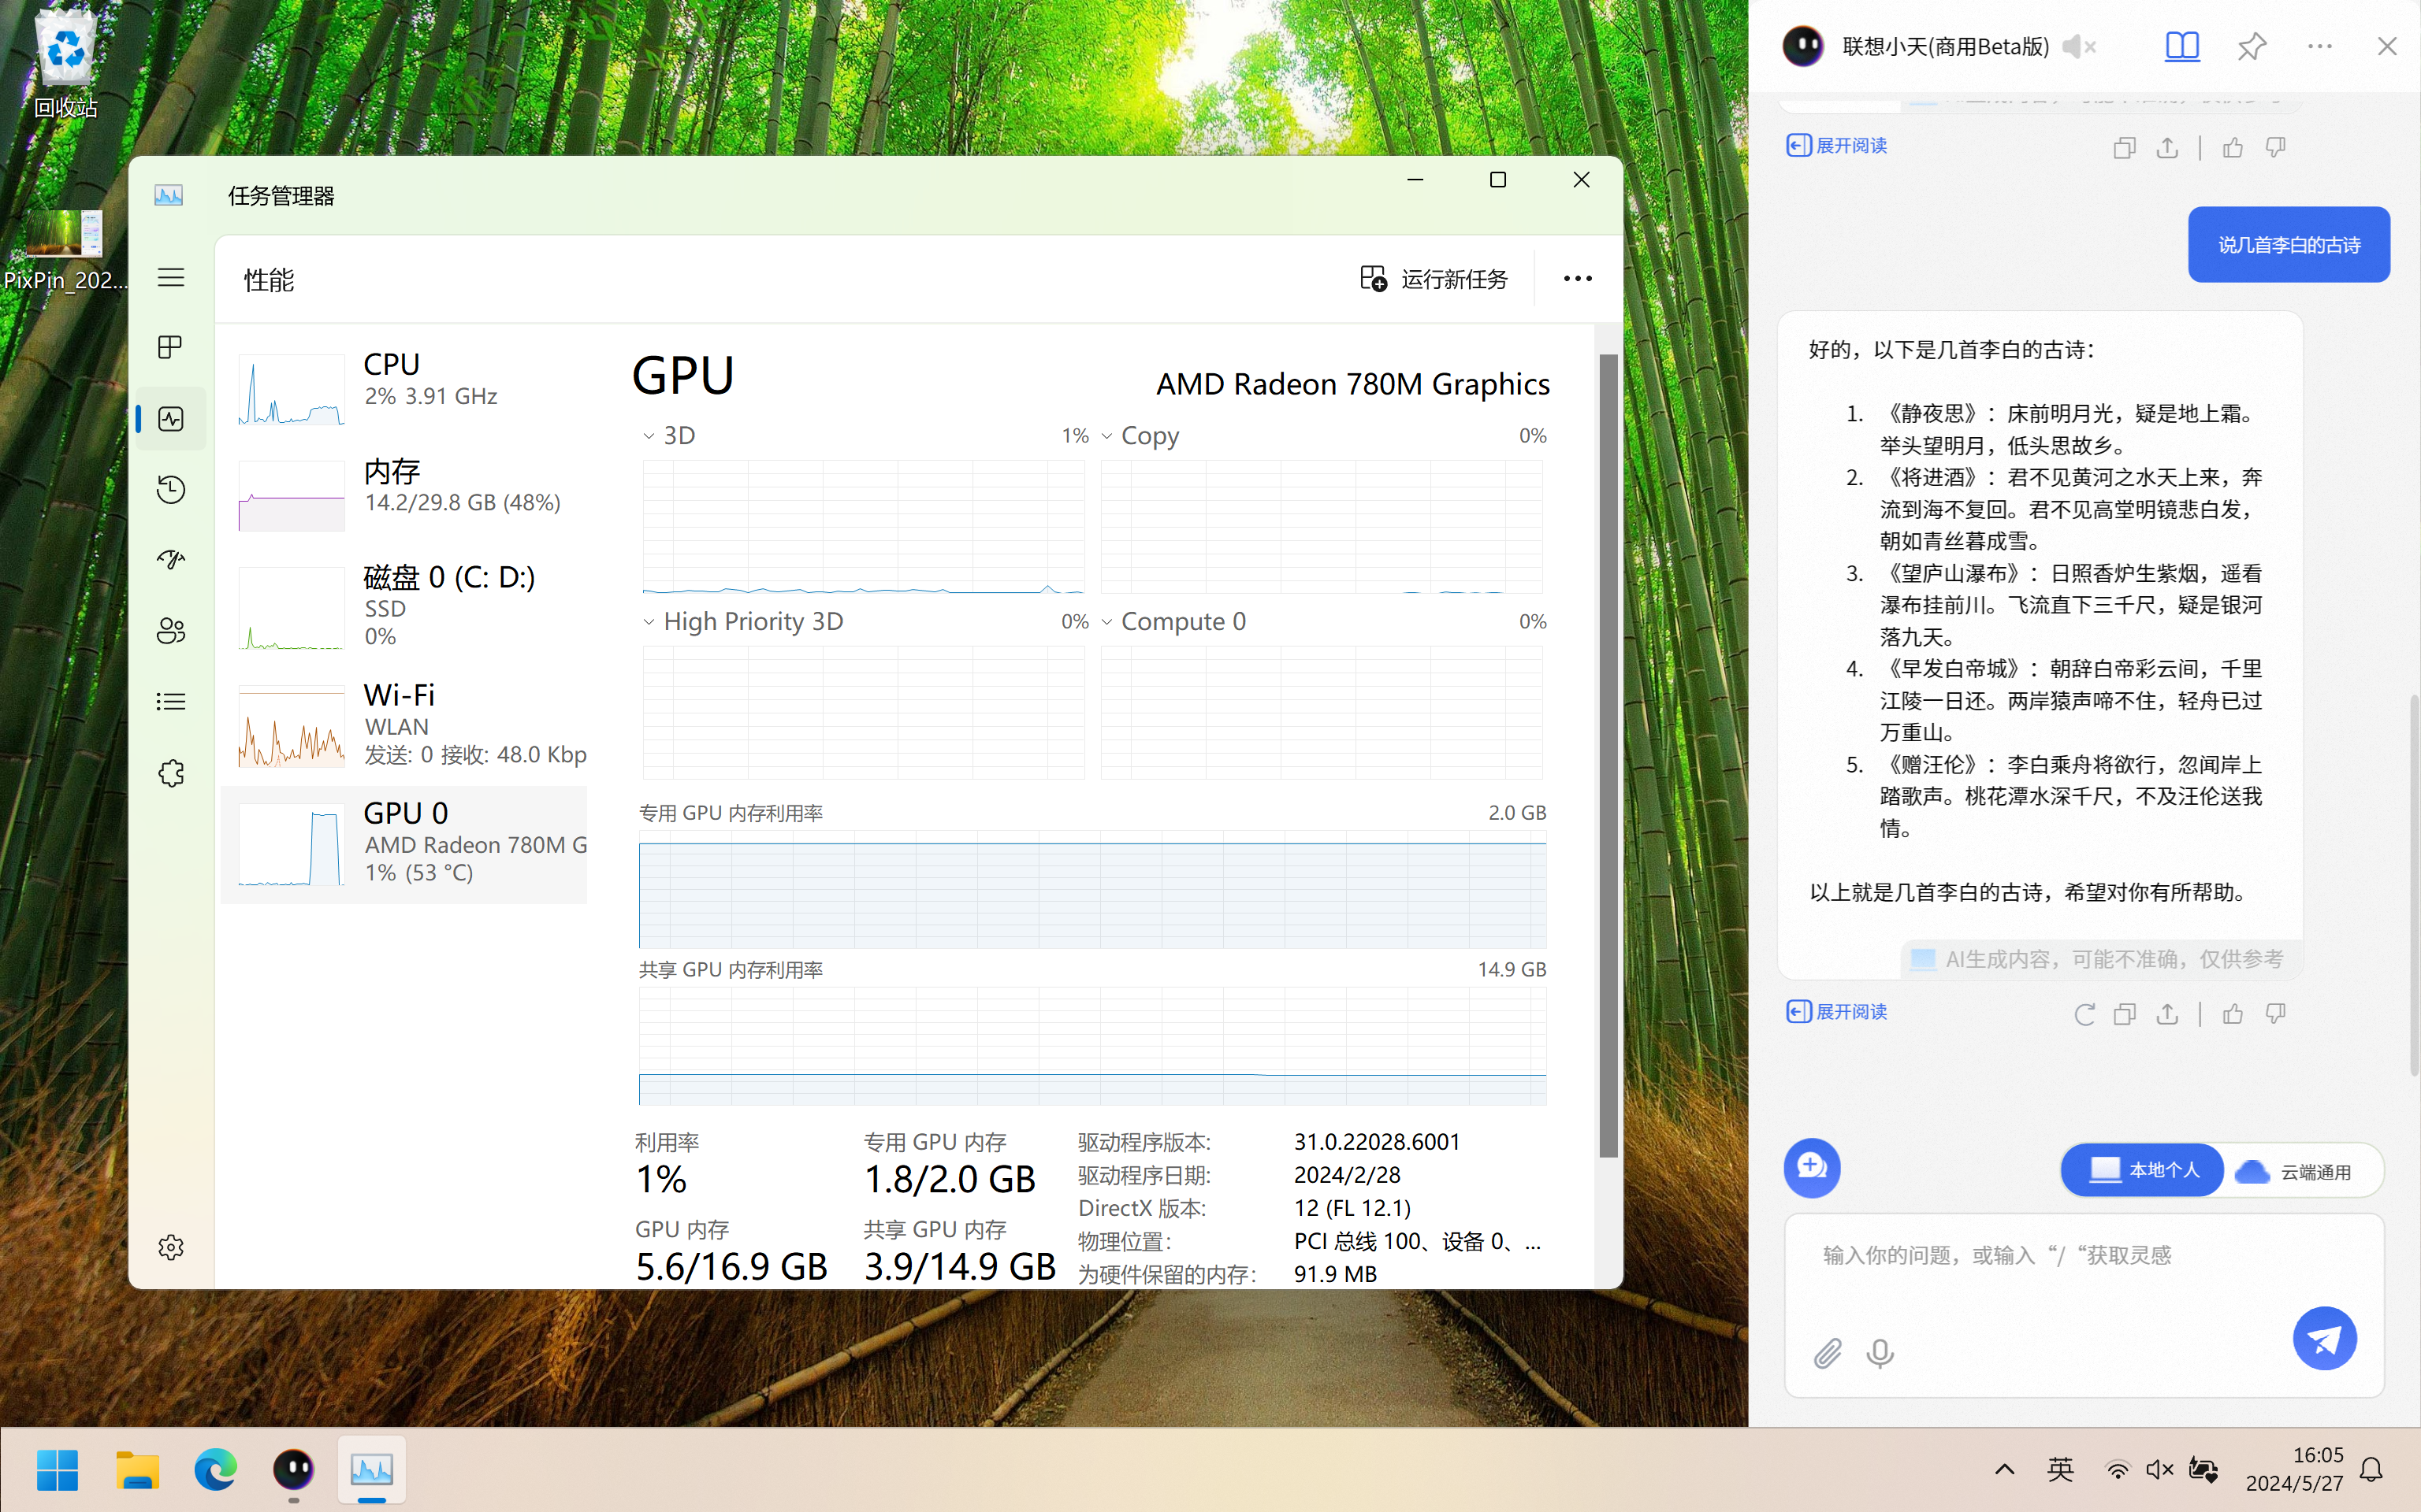Open Task Manager more options ellipsis

click(1578, 279)
